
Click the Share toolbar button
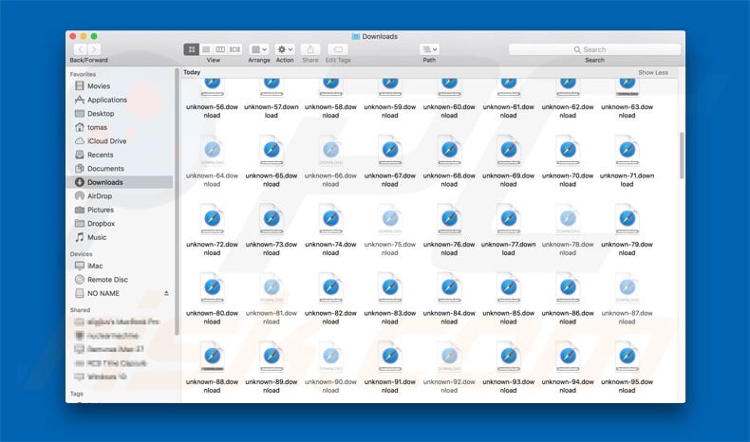310,49
